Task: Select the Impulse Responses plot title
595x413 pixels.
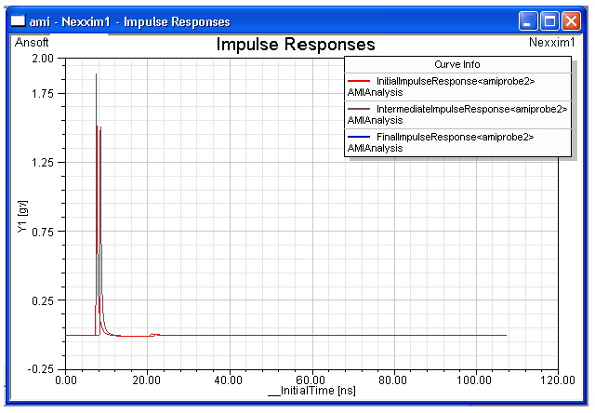Action: pyautogui.click(x=296, y=44)
